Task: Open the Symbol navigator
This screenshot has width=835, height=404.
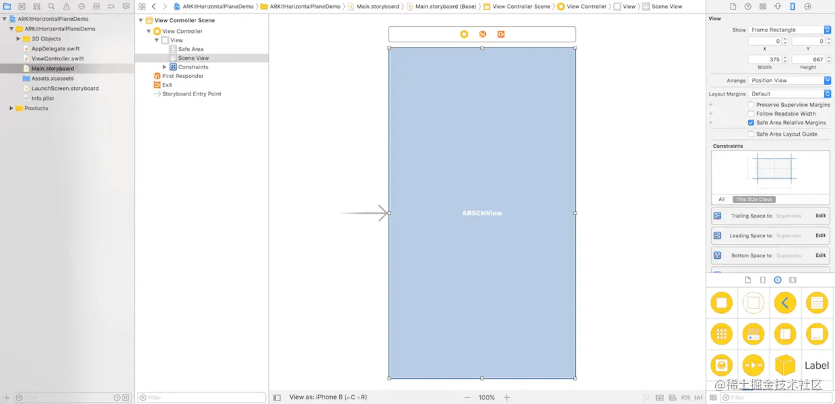Action: pos(36,6)
